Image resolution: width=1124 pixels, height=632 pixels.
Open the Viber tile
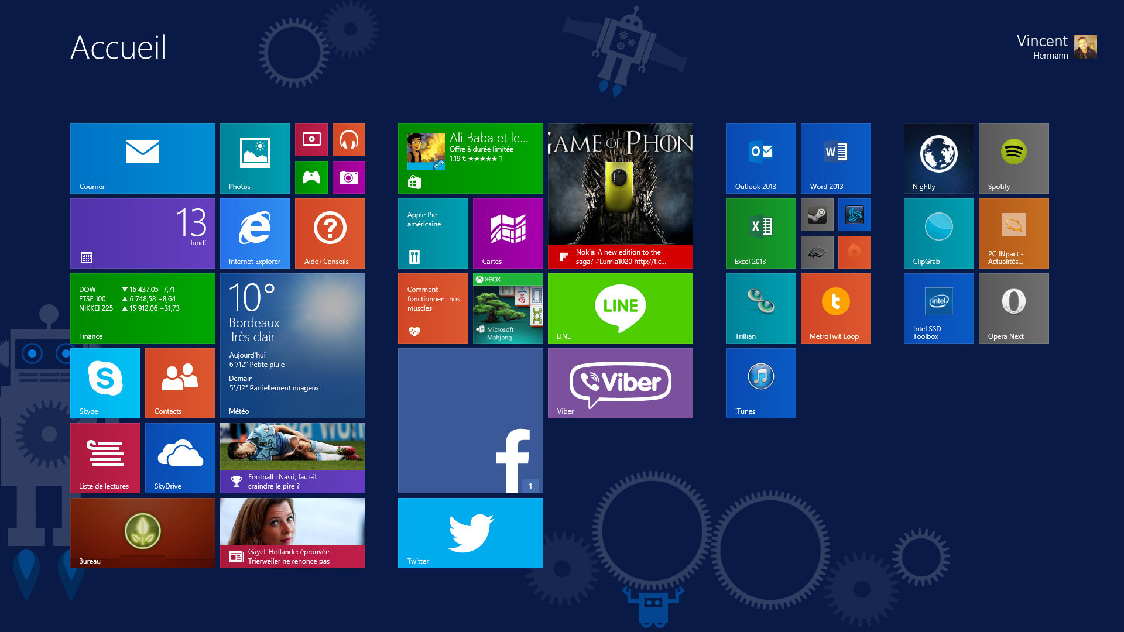[620, 383]
